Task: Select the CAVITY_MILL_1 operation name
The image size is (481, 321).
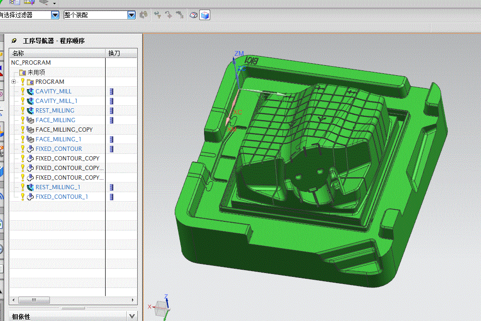Action: [x=57, y=101]
